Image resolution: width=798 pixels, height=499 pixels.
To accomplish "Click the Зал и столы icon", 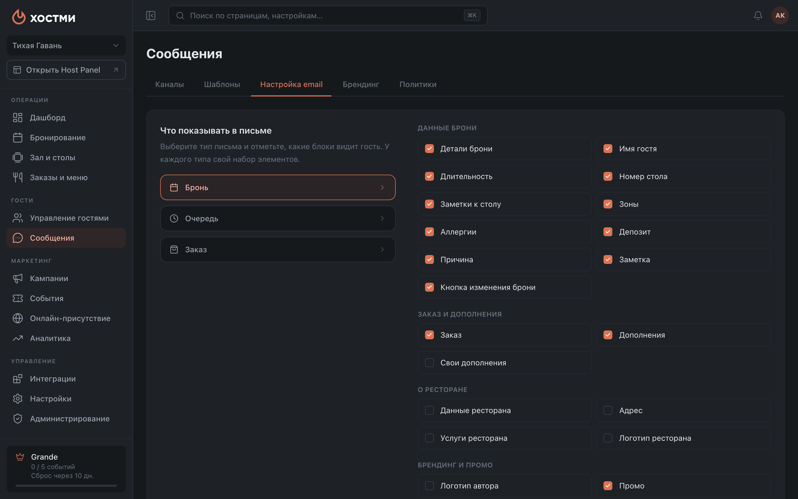I will (x=18, y=157).
